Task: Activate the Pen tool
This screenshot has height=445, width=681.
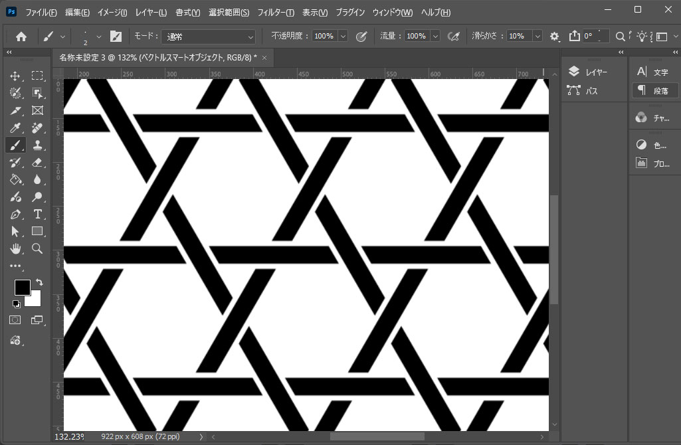Action: pyautogui.click(x=15, y=214)
